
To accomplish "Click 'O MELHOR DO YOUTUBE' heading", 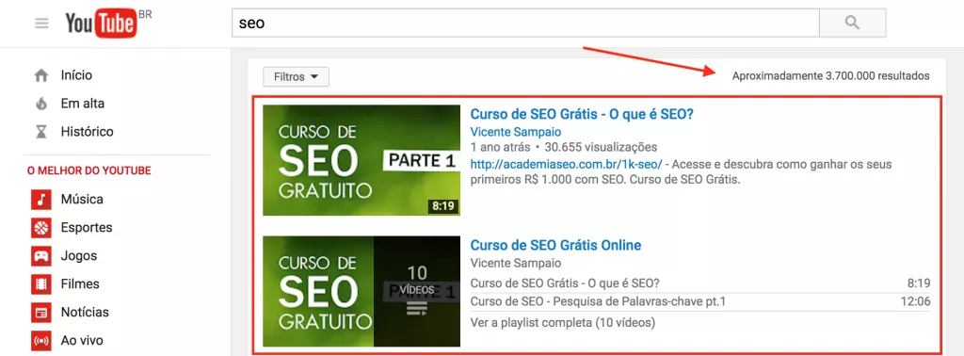I will tap(89, 170).
